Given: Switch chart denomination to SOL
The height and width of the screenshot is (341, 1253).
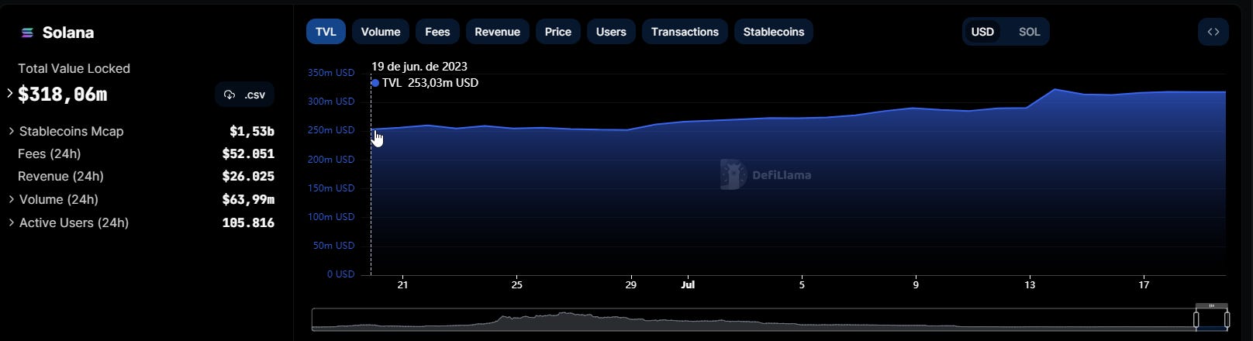Looking at the screenshot, I should (1029, 32).
